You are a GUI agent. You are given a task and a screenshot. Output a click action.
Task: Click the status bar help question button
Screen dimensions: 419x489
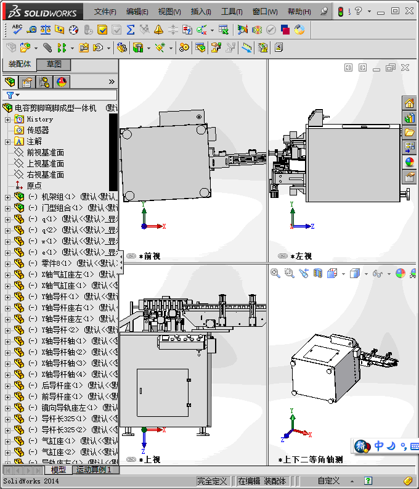click(x=368, y=480)
